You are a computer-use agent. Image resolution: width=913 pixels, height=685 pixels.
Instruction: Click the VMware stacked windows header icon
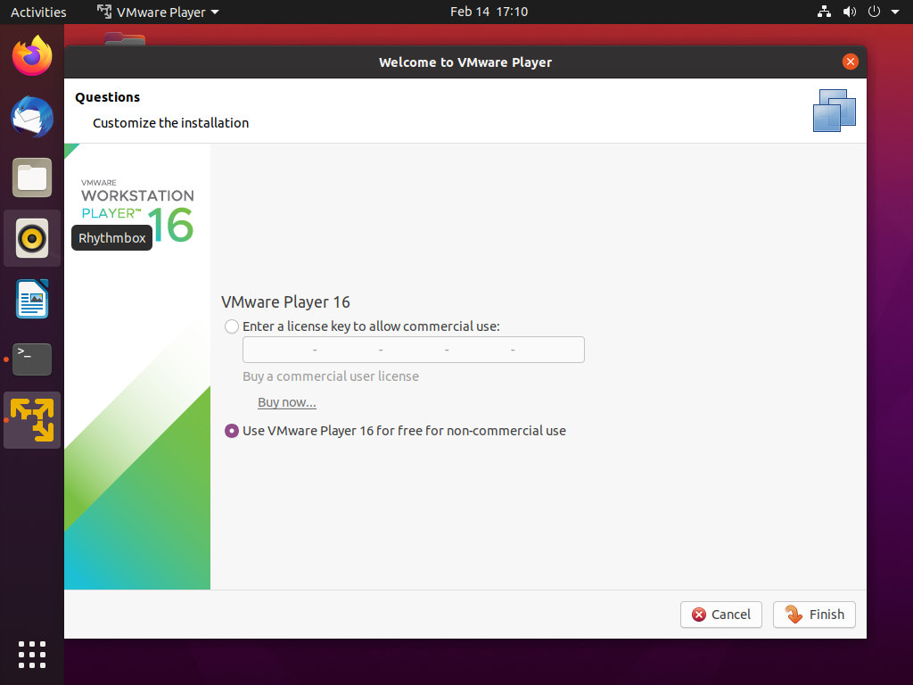coord(835,111)
